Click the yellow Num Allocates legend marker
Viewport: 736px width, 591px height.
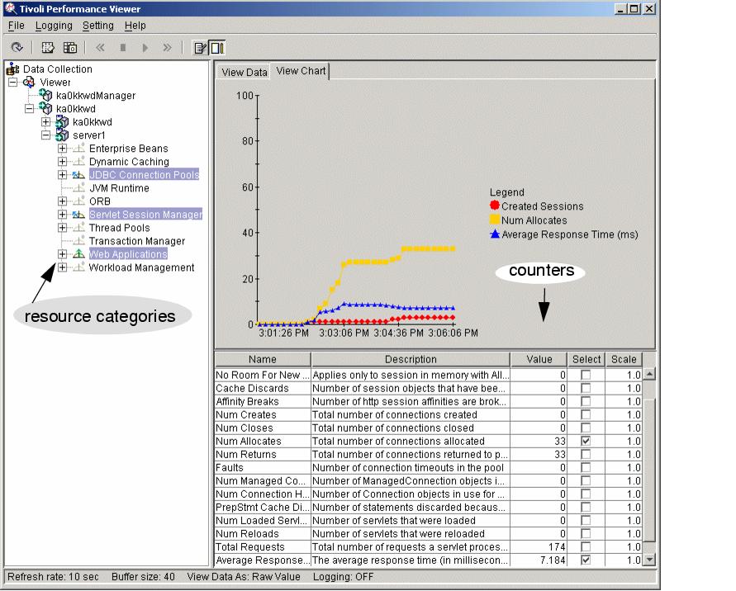pyautogui.click(x=494, y=220)
